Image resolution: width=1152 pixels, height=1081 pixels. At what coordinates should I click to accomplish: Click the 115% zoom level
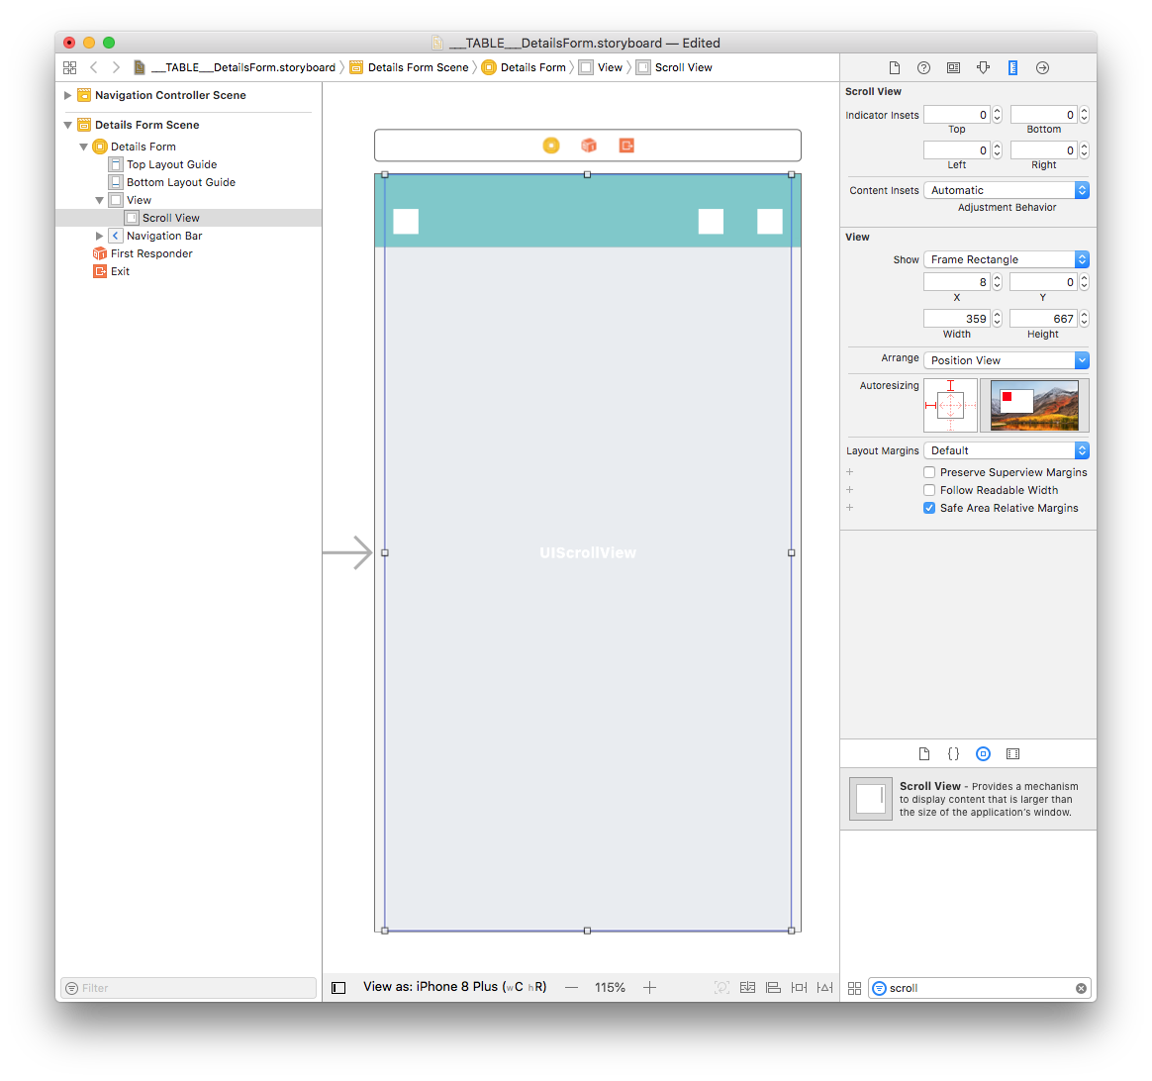610,988
